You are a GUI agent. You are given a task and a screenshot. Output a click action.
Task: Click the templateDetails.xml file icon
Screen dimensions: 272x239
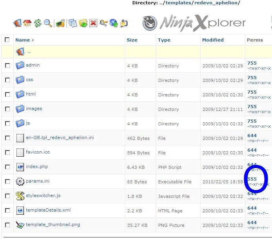(x=20, y=210)
